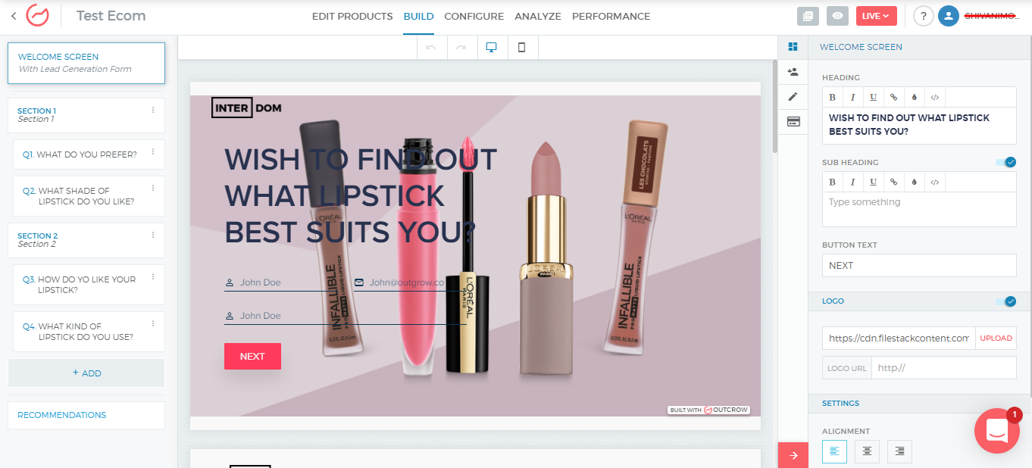This screenshot has width=1032, height=468.
Task: Click the Built with Outgrow badge
Action: (x=708, y=410)
